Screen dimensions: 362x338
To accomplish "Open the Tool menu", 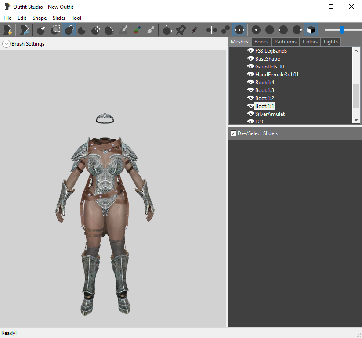I will coord(76,18).
